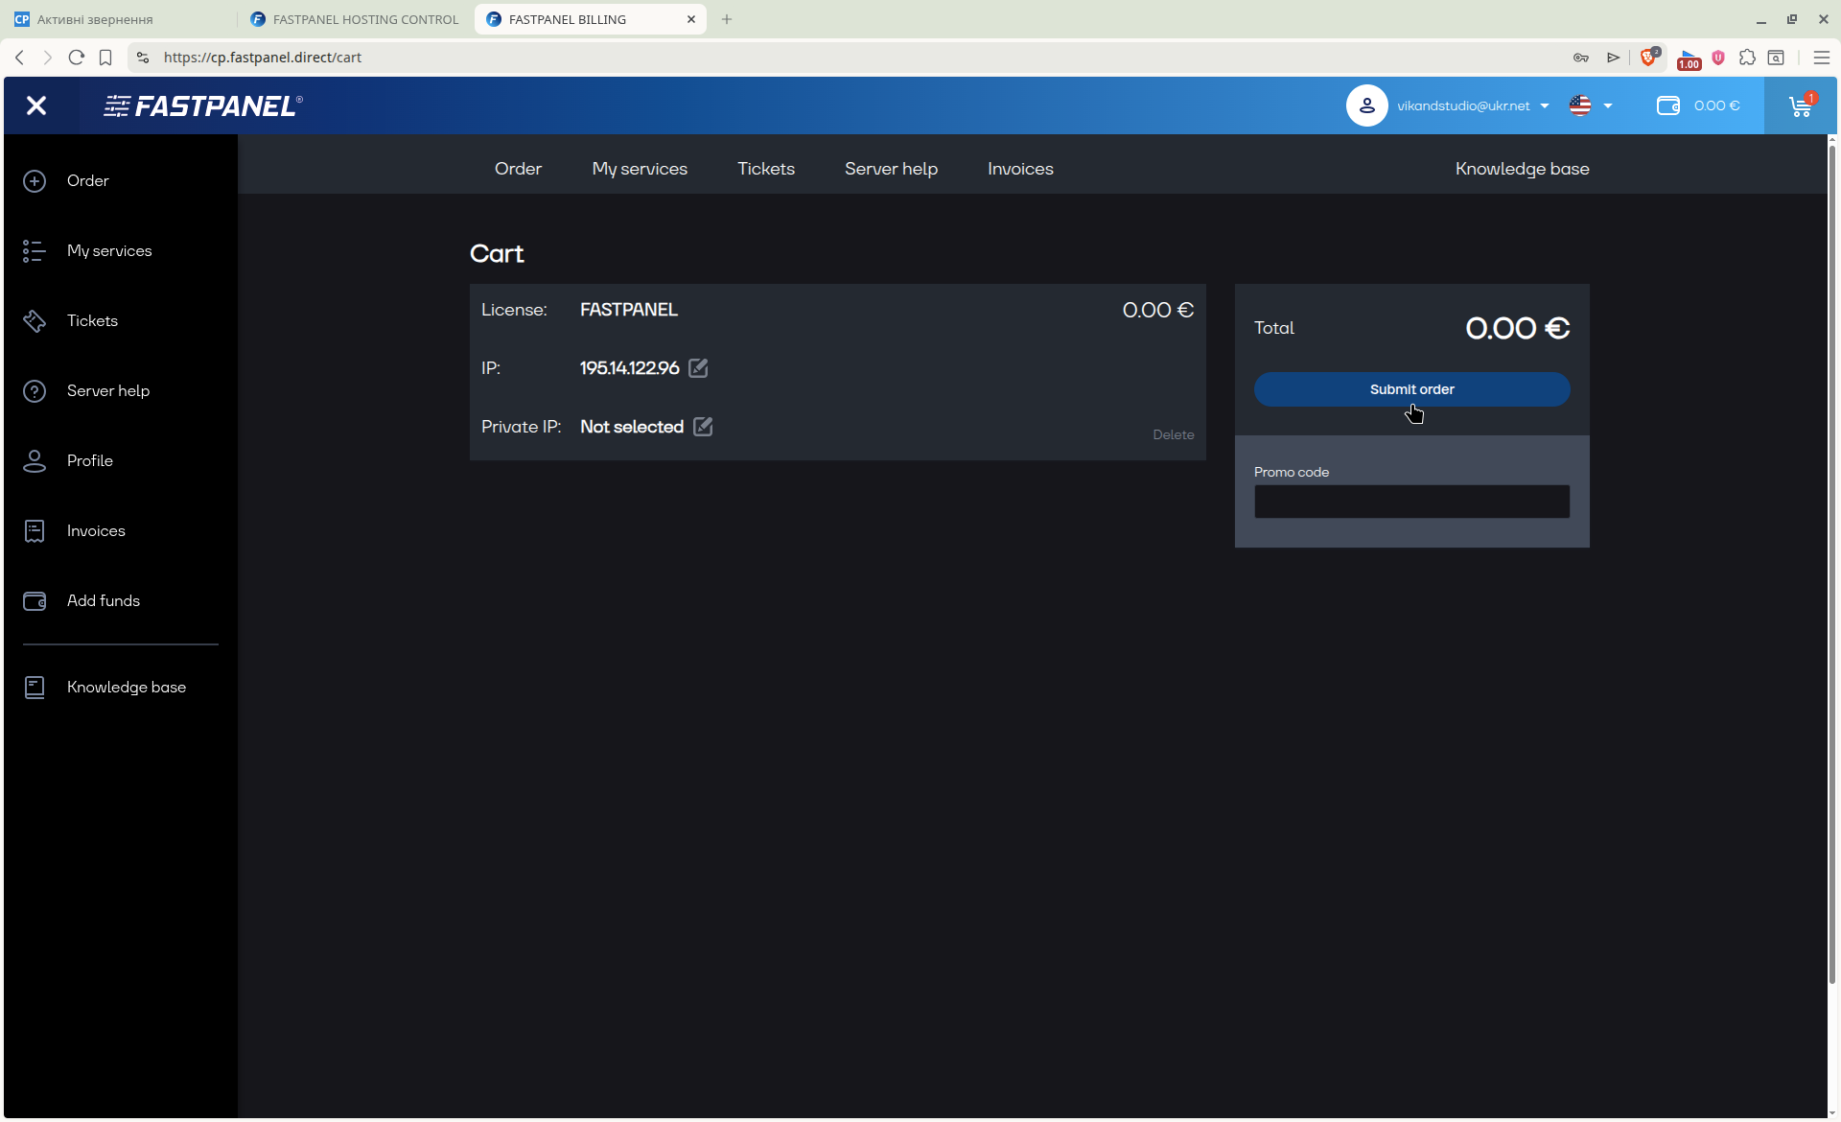This screenshot has height=1122, width=1841.
Task: Click the Profile person icon in sidebar
Action: pos(35,461)
